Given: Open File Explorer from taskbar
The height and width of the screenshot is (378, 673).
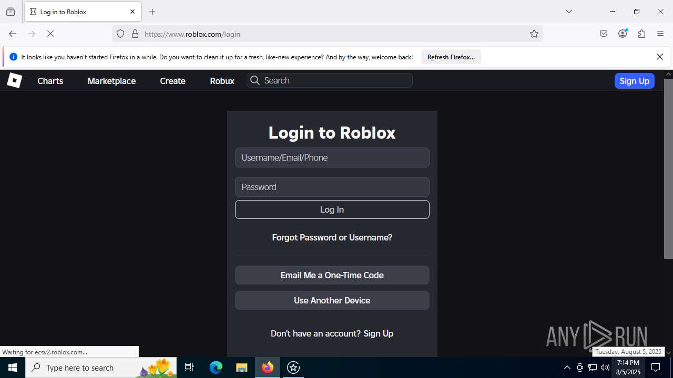Looking at the screenshot, I should click(241, 367).
